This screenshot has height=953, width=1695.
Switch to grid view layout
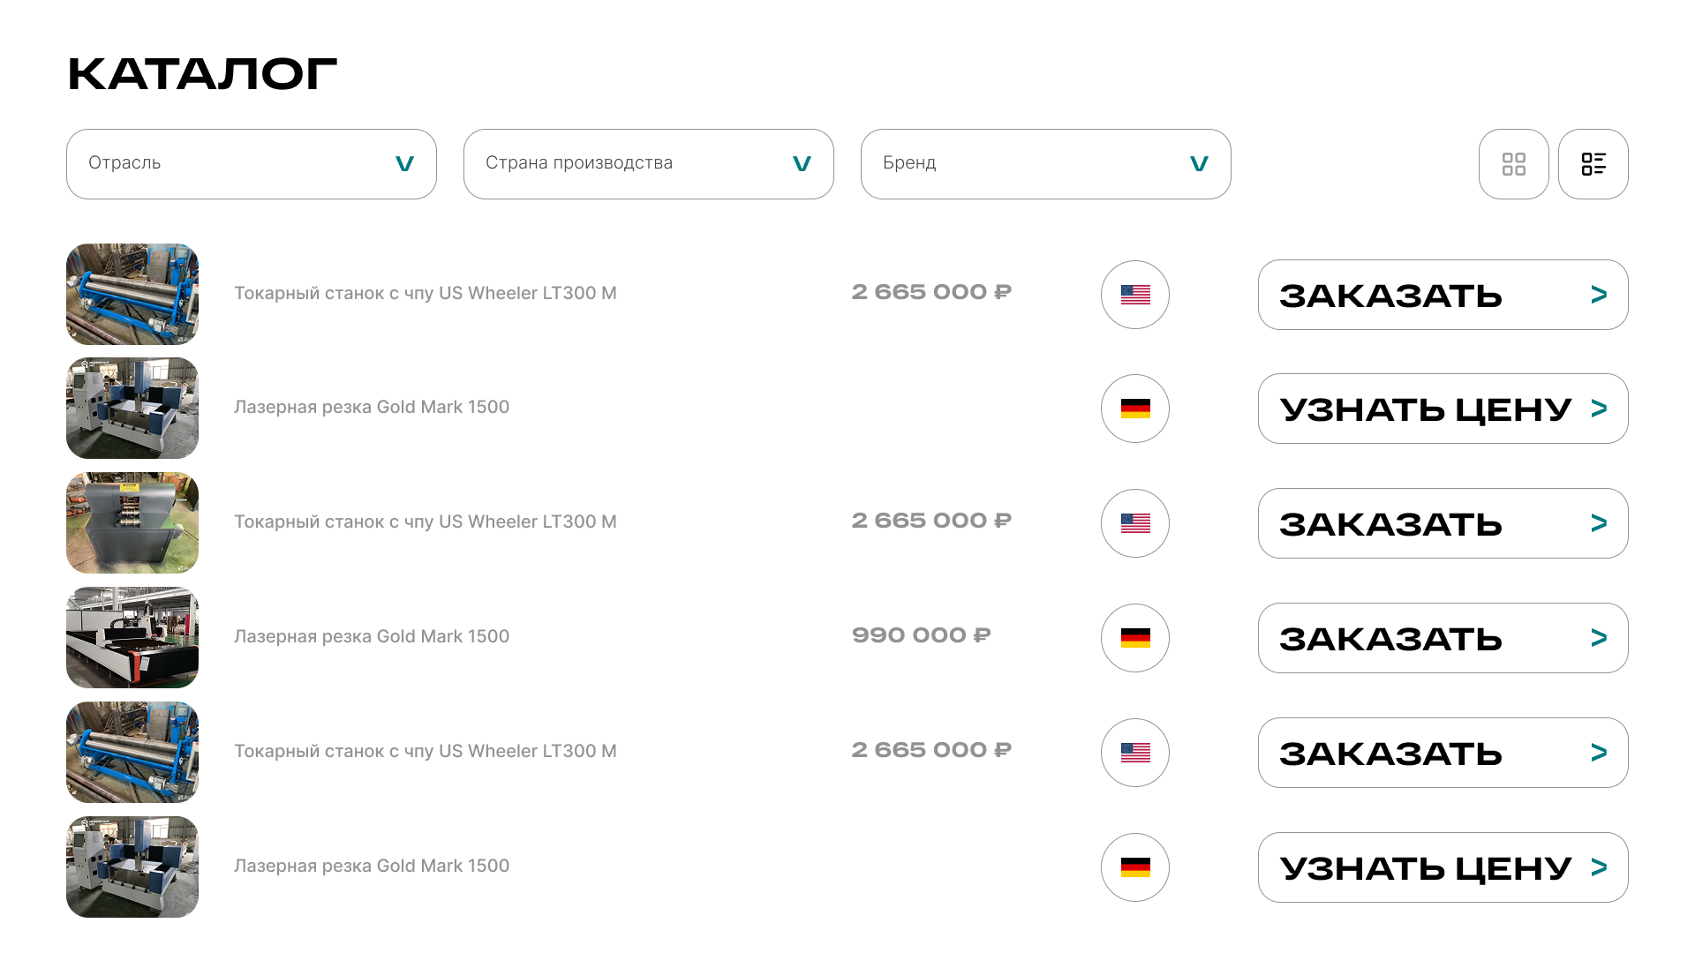[x=1513, y=164]
